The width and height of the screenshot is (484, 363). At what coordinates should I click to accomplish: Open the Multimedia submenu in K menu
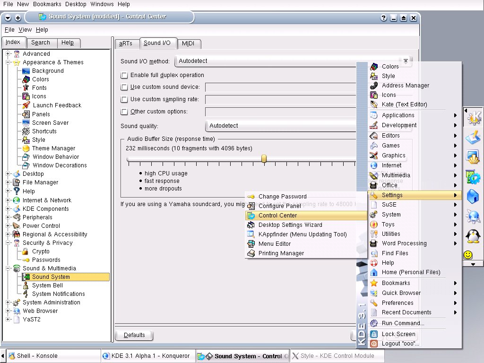coord(414,175)
